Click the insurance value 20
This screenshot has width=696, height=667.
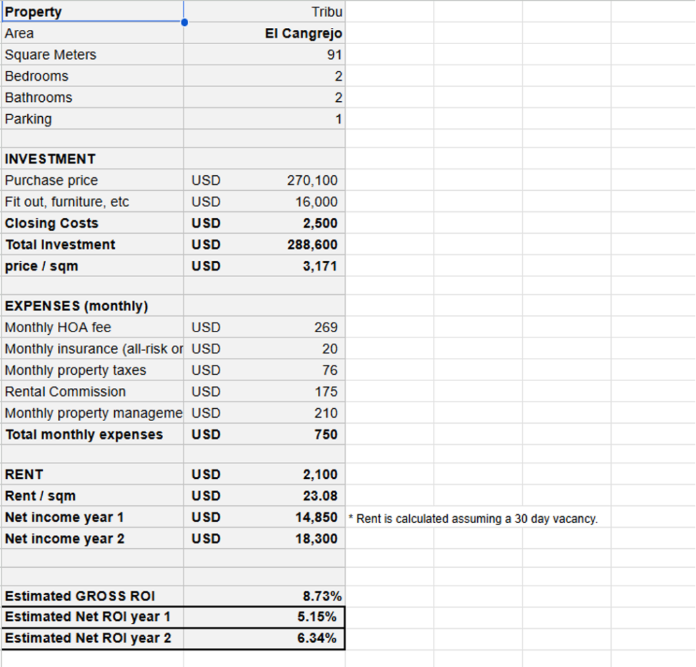264,348
